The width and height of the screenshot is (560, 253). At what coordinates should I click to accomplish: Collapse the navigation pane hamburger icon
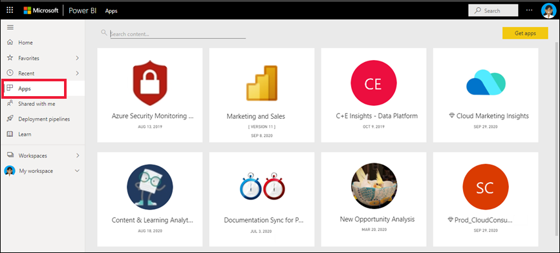[10, 28]
